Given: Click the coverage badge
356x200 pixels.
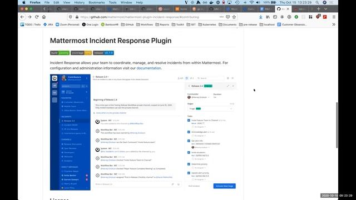Looking at the screenshot, I should pos(81,53).
